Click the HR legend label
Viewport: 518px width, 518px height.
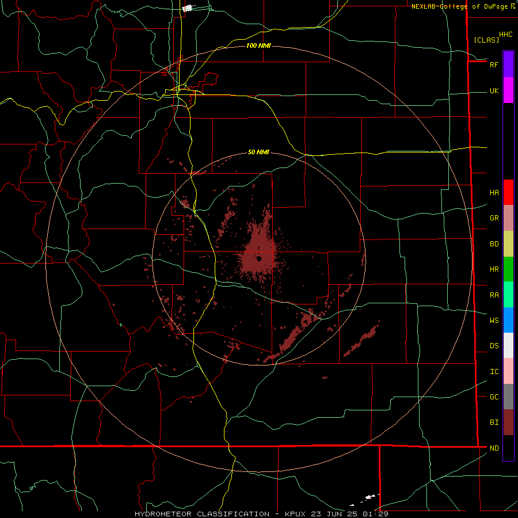(494, 269)
